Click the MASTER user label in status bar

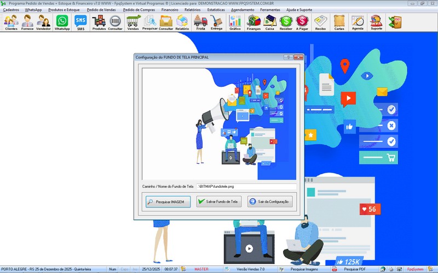pos(201,269)
